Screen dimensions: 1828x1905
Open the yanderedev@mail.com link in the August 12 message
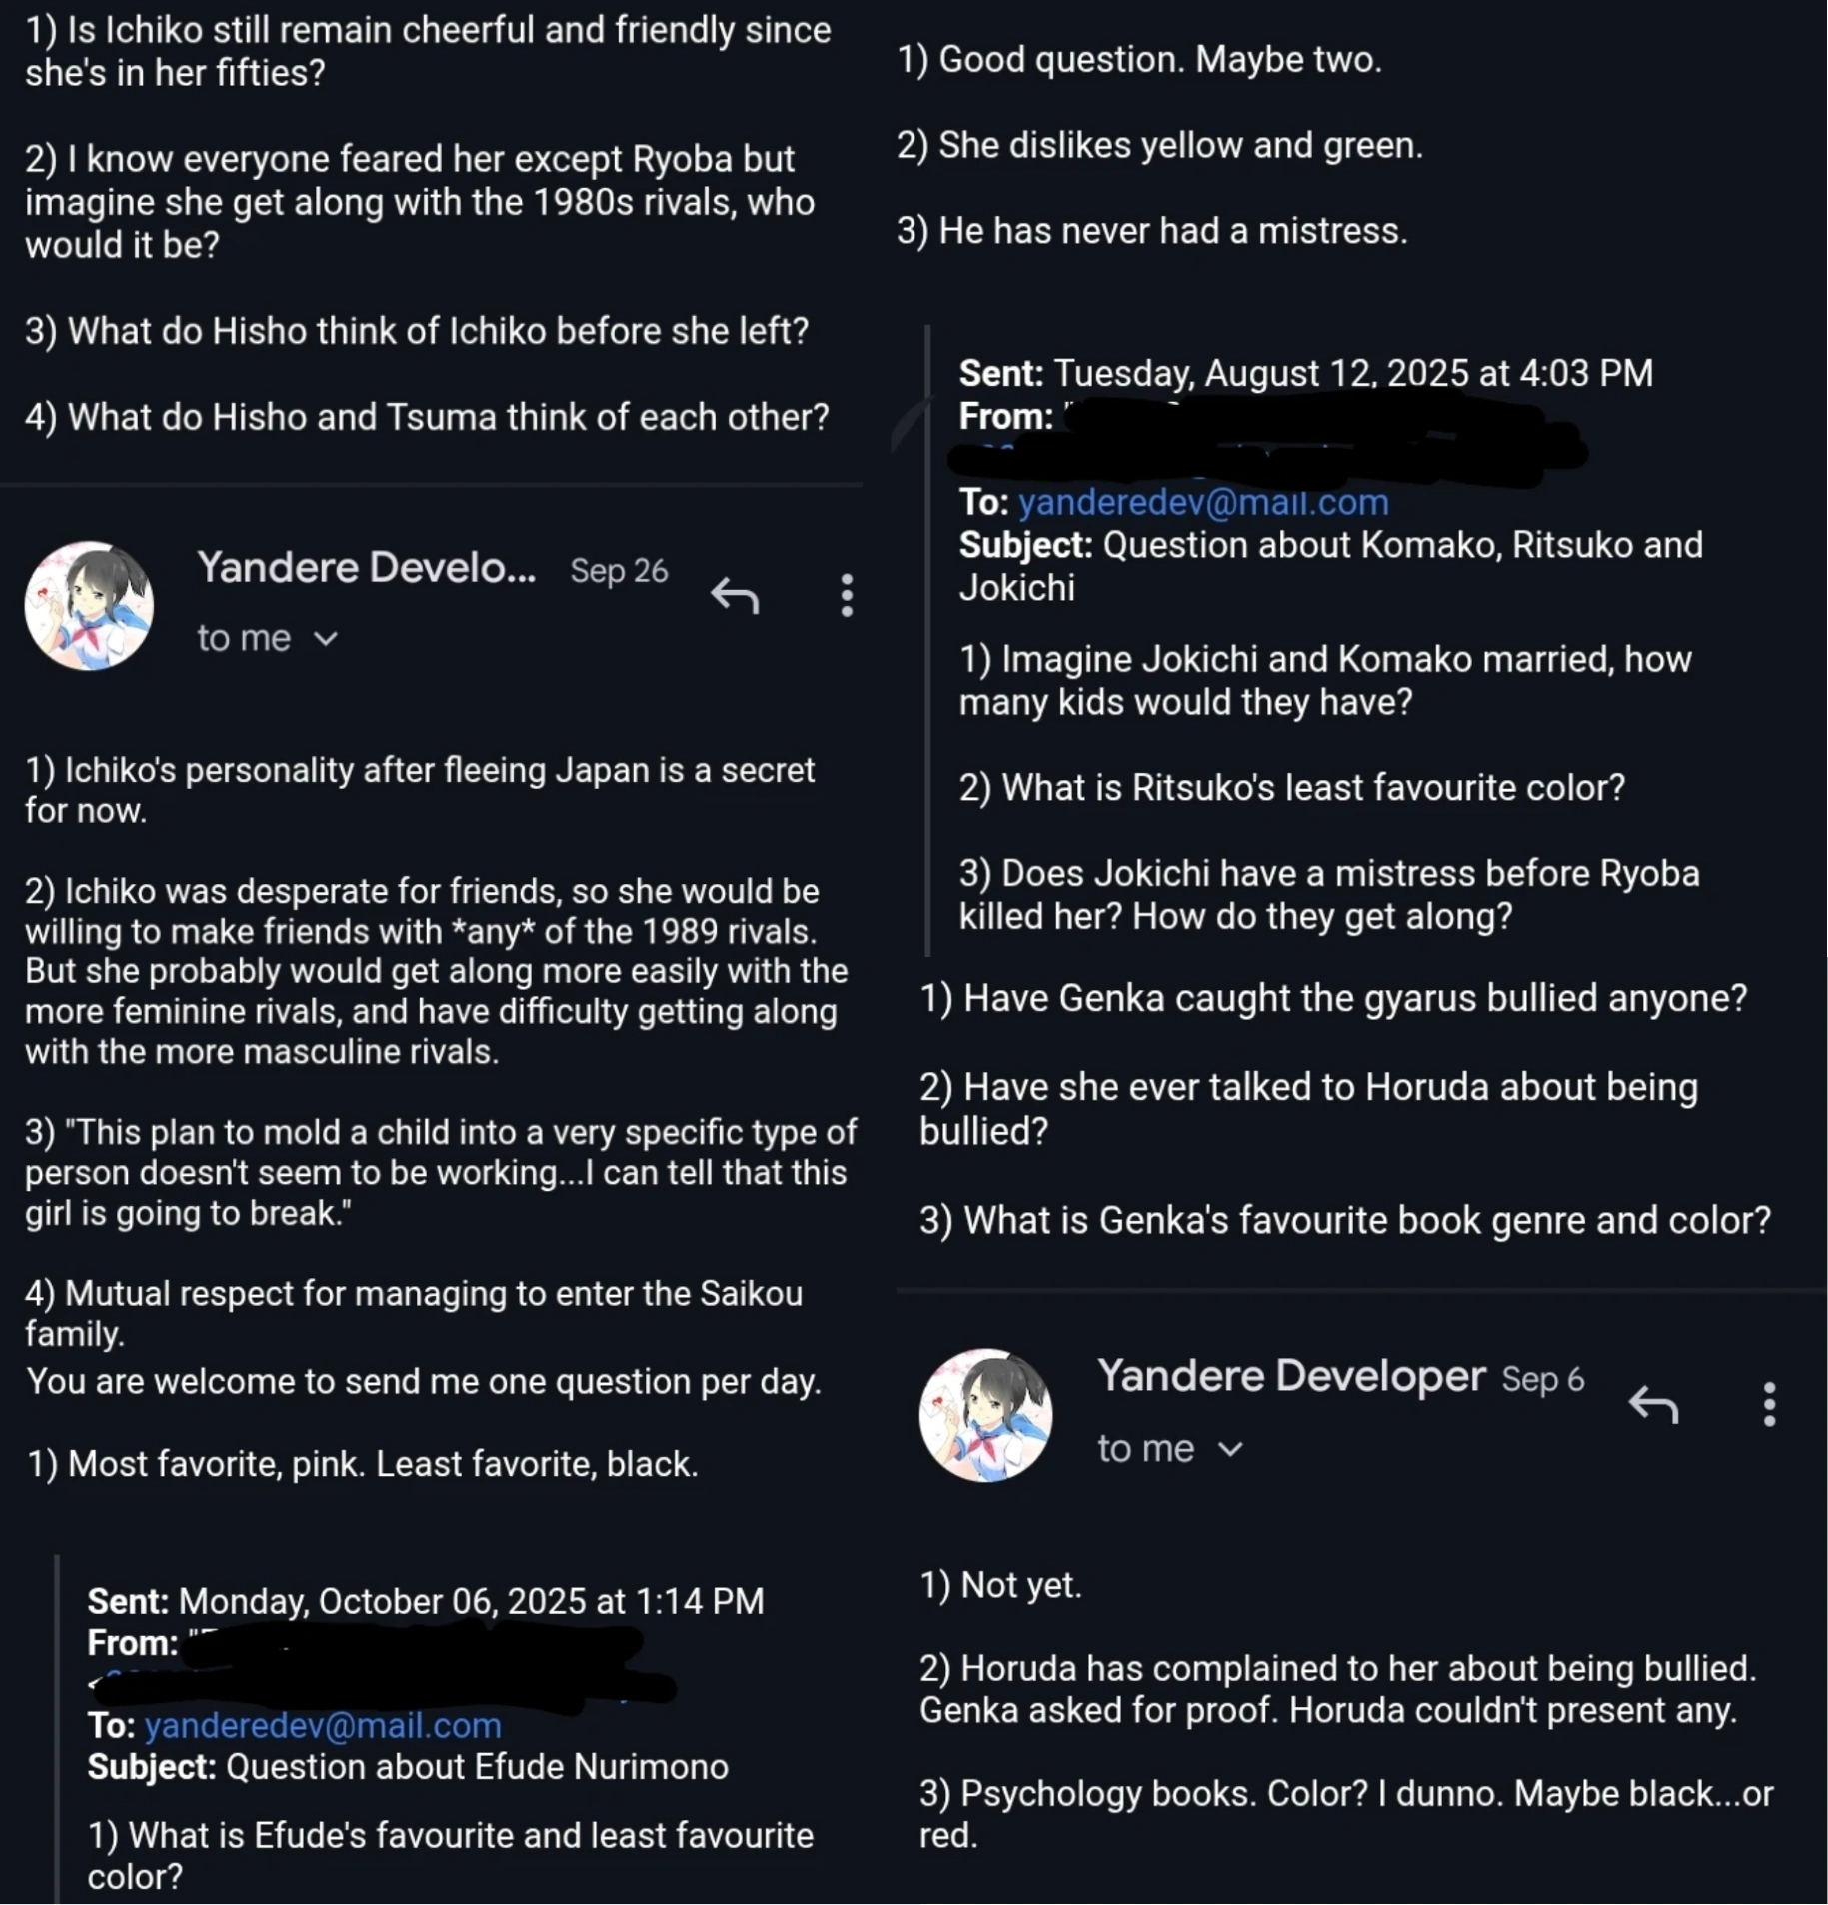(x=1203, y=502)
